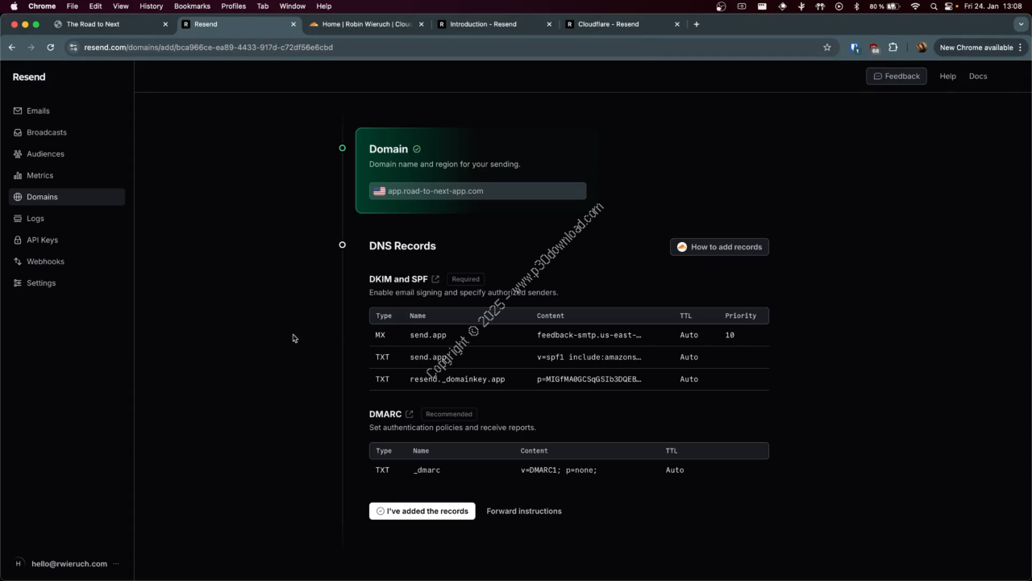Open the Emails sidebar section
The height and width of the screenshot is (581, 1032).
point(67,111)
